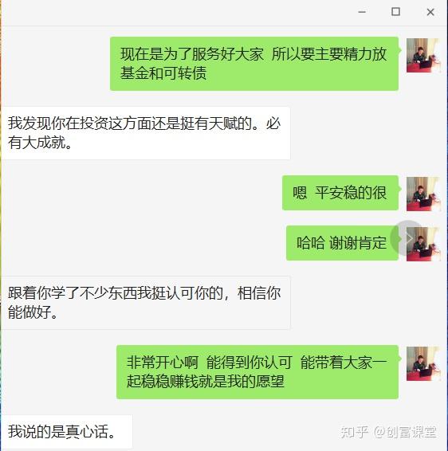Viewport: 448px width, 451px height.
Task: Close the chat window
Action: point(430,12)
